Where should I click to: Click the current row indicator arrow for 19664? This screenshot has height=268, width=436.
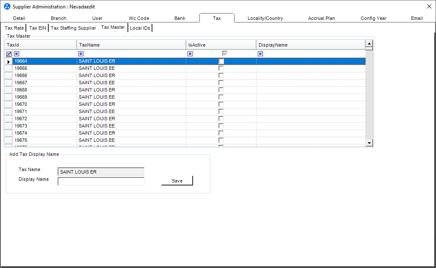click(x=8, y=61)
